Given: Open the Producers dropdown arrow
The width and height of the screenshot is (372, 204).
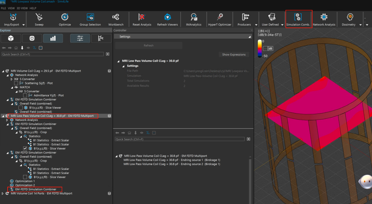Looking at the screenshot, I should coord(256,25).
